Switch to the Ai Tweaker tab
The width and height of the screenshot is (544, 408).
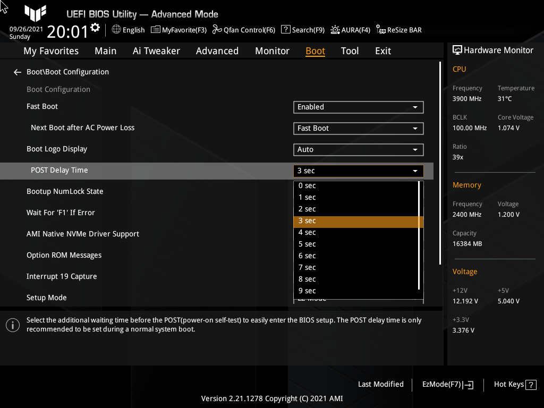[x=156, y=50]
